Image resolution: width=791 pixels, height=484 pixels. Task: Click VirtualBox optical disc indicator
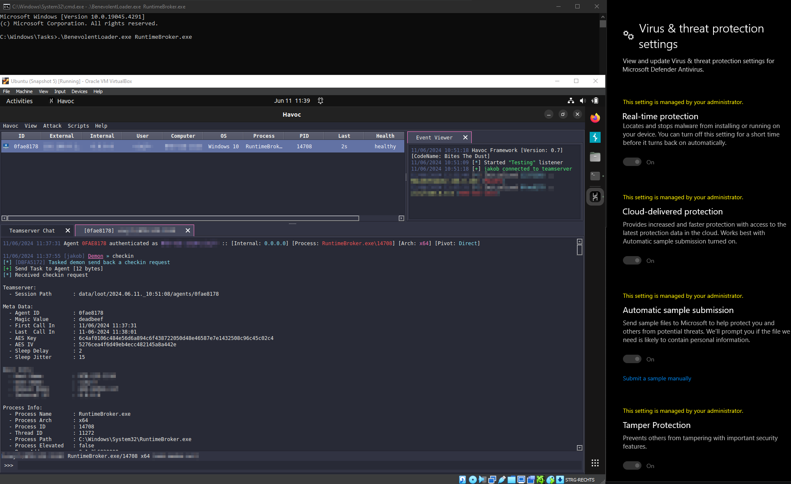(x=473, y=479)
